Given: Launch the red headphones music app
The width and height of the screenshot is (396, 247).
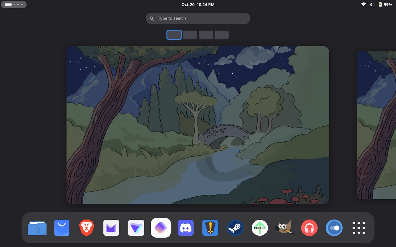Looking at the screenshot, I should coord(309,228).
